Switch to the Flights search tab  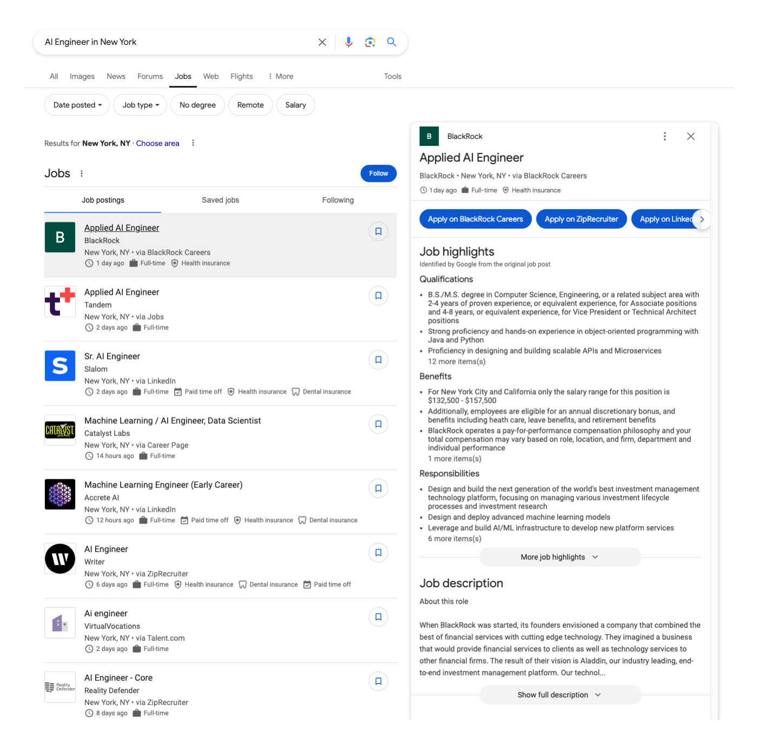tap(241, 76)
